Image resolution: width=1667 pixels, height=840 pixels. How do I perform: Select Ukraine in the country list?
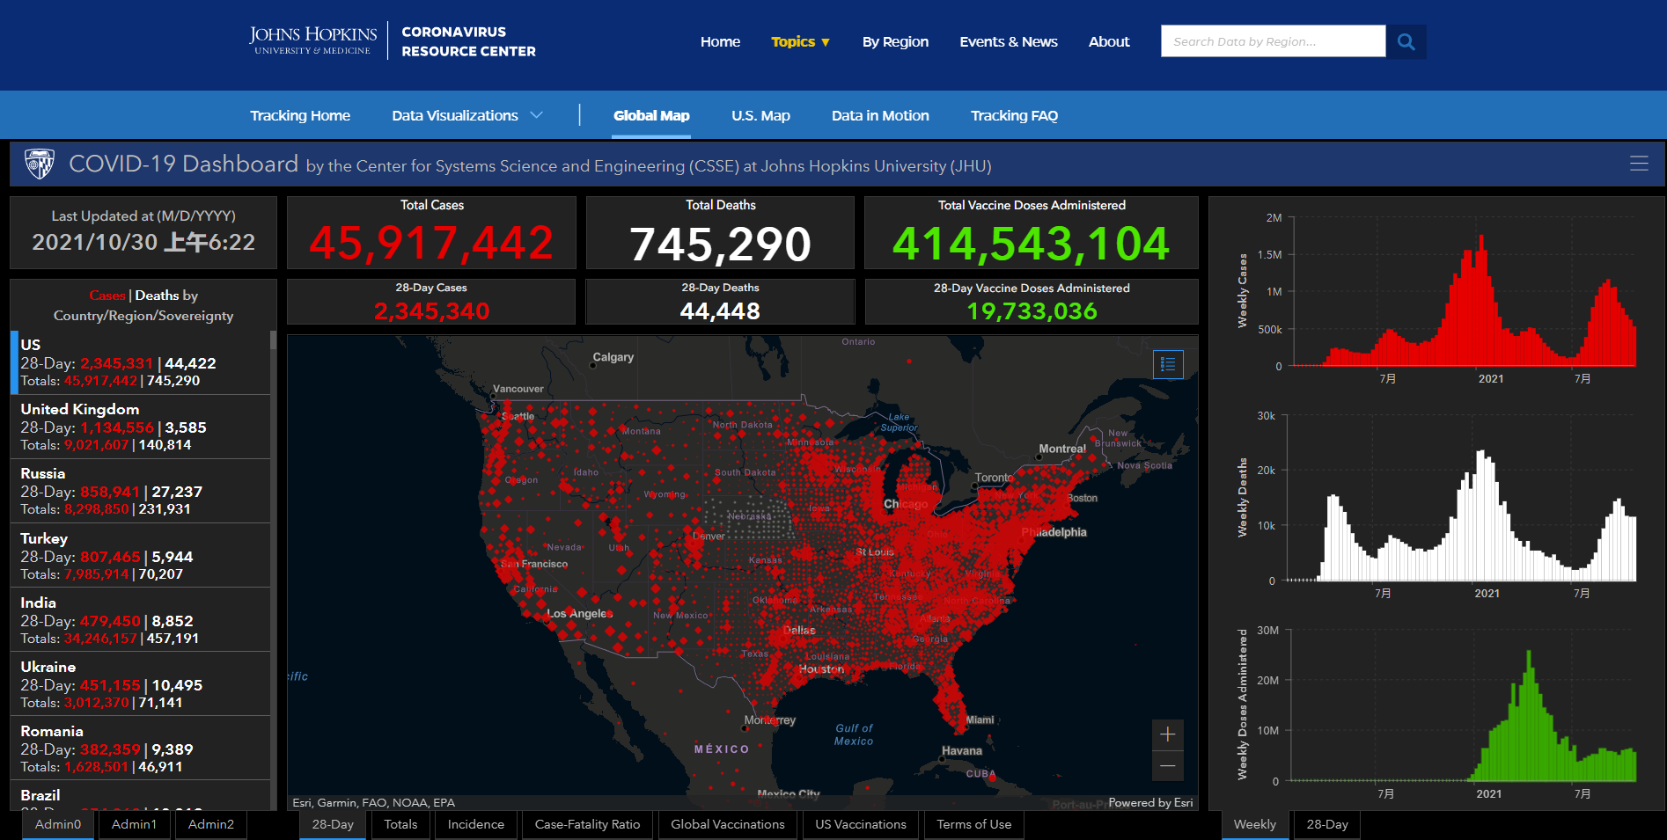tap(141, 684)
